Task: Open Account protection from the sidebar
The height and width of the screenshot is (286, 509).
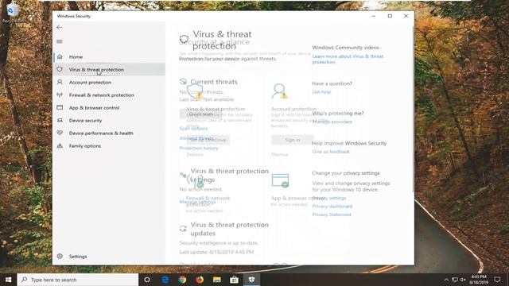Action: [109, 83]
